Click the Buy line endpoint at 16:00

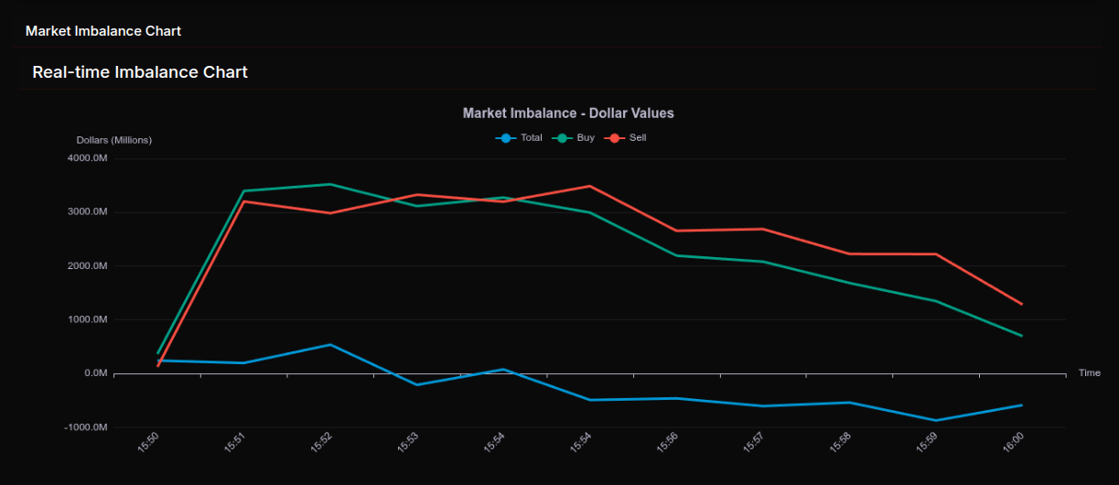click(x=1021, y=336)
